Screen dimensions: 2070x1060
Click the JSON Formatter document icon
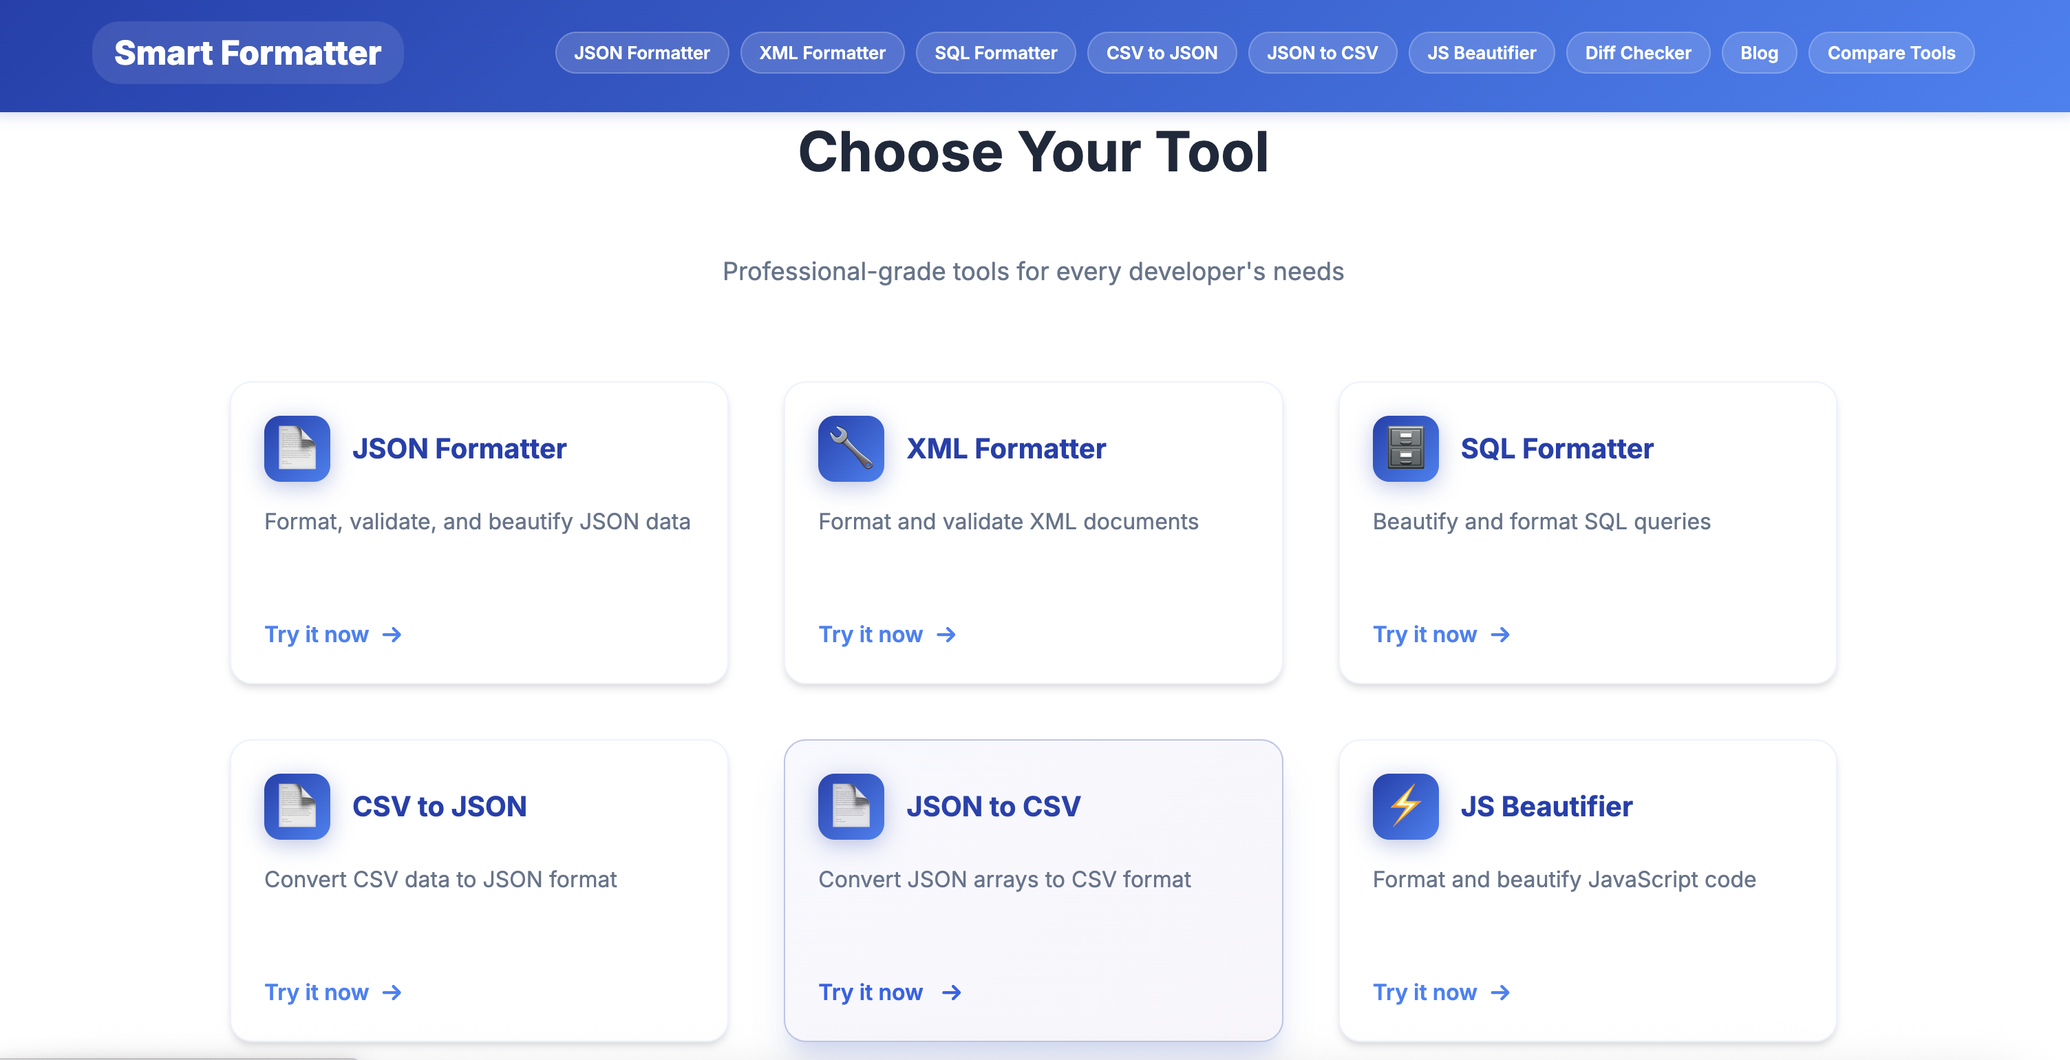tap(297, 448)
